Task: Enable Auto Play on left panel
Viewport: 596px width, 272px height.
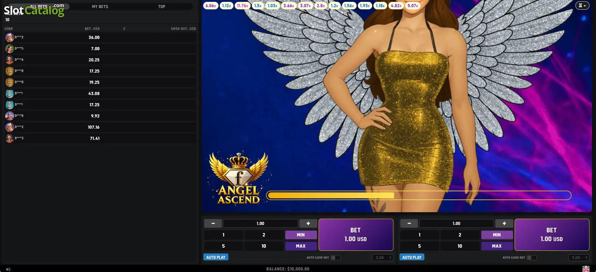Action: [x=216, y=257]
